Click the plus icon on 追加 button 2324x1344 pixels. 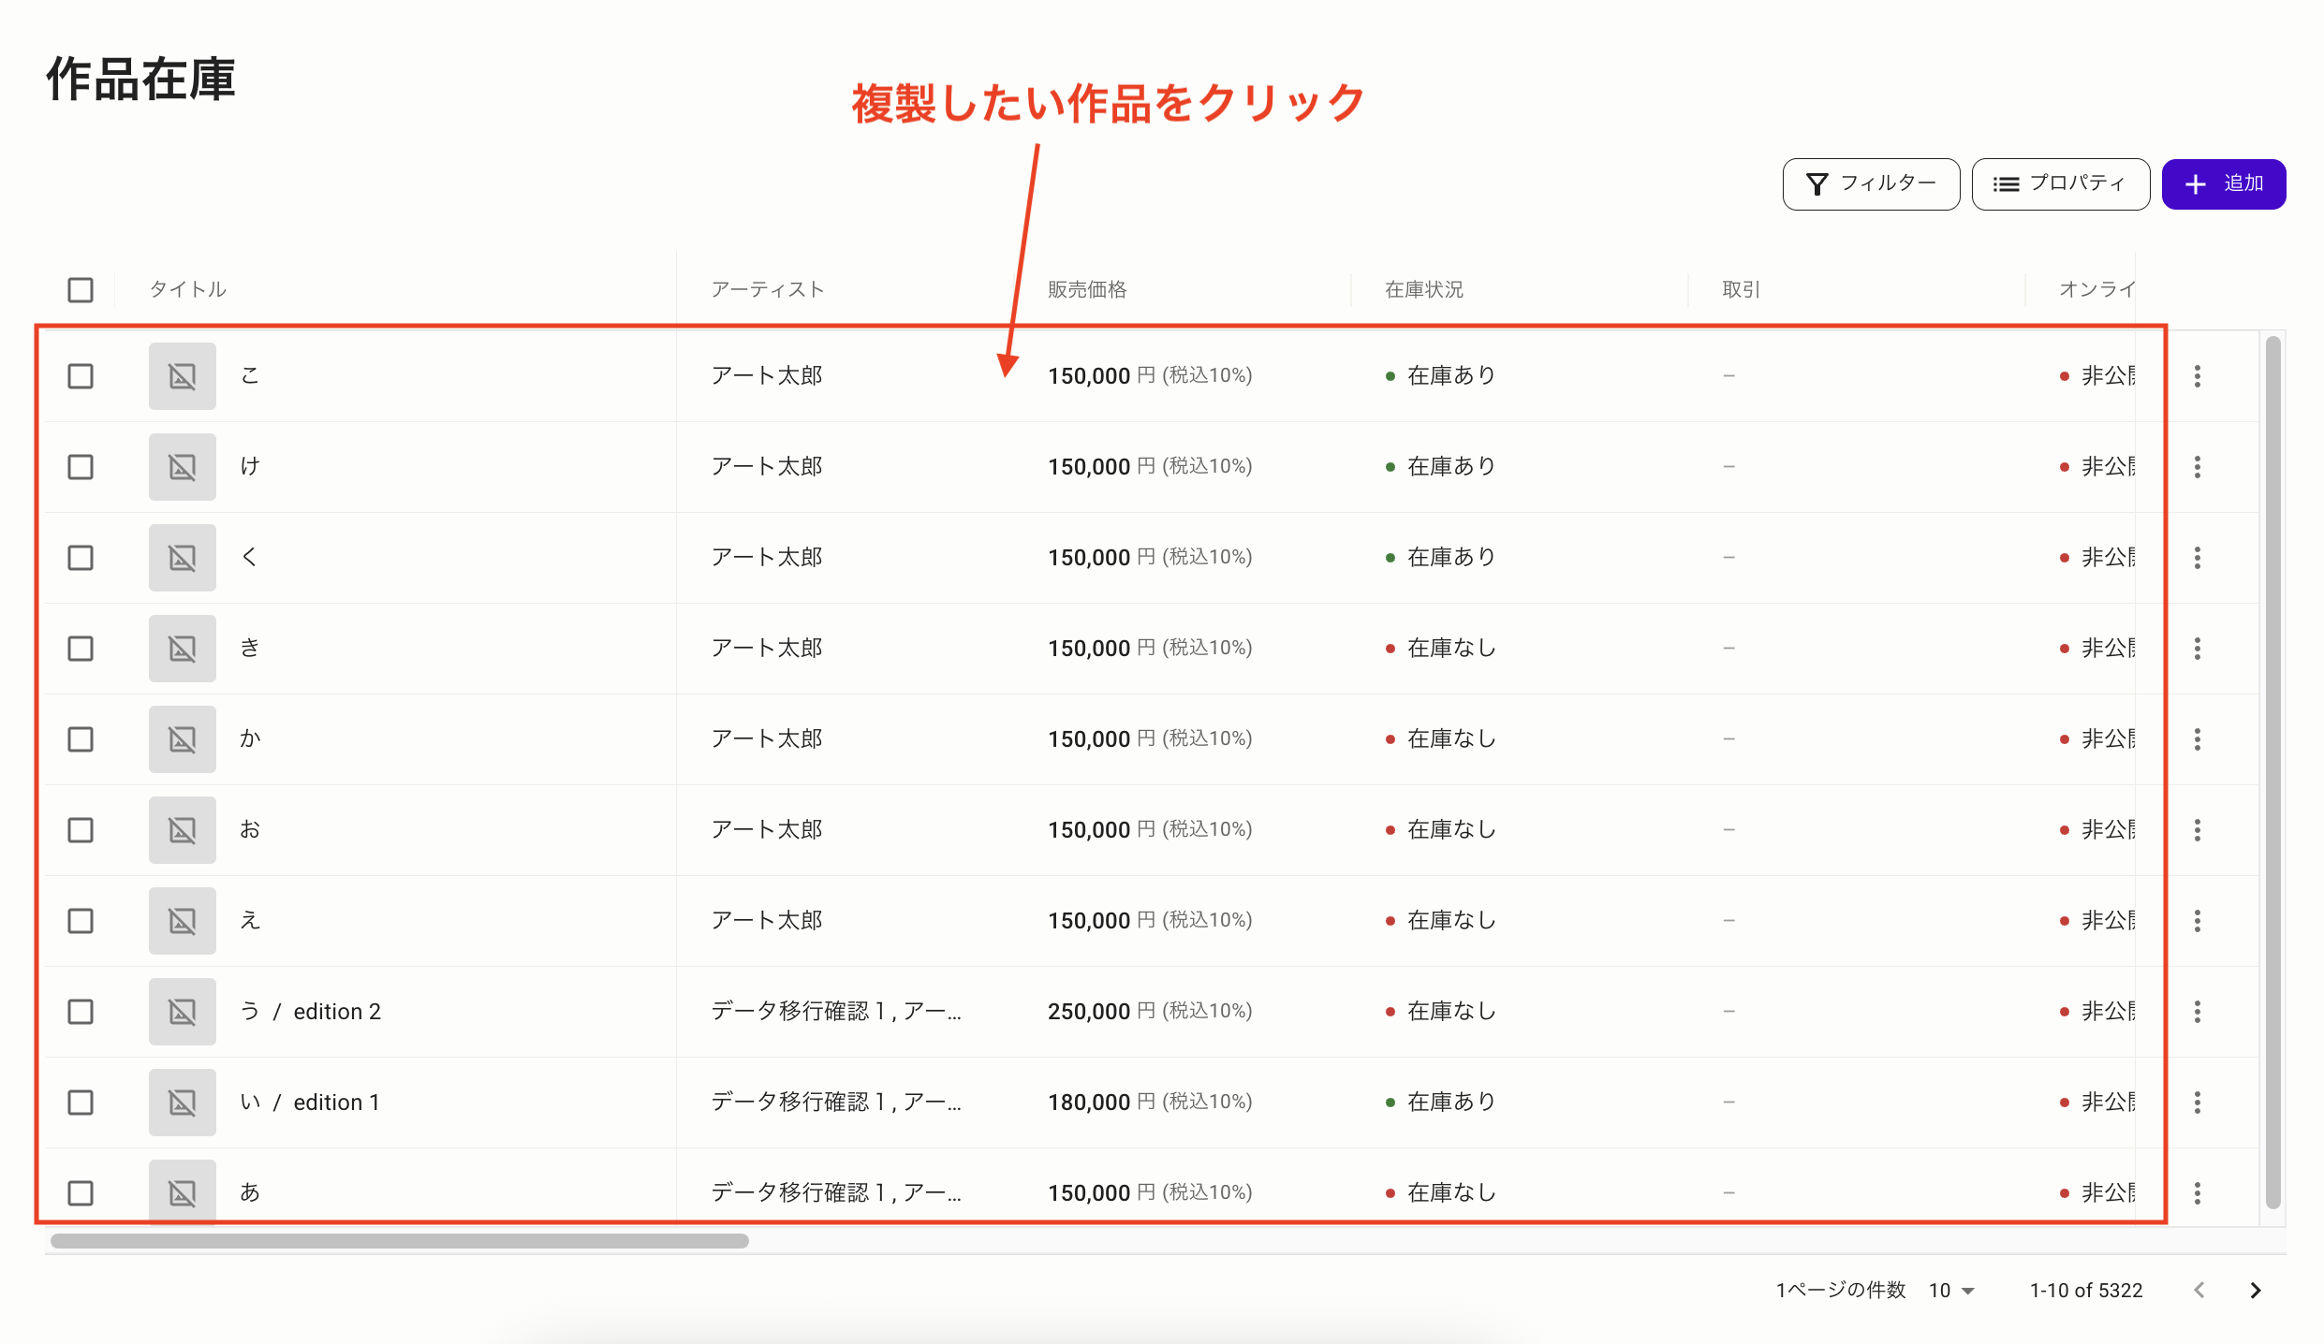2195,184
